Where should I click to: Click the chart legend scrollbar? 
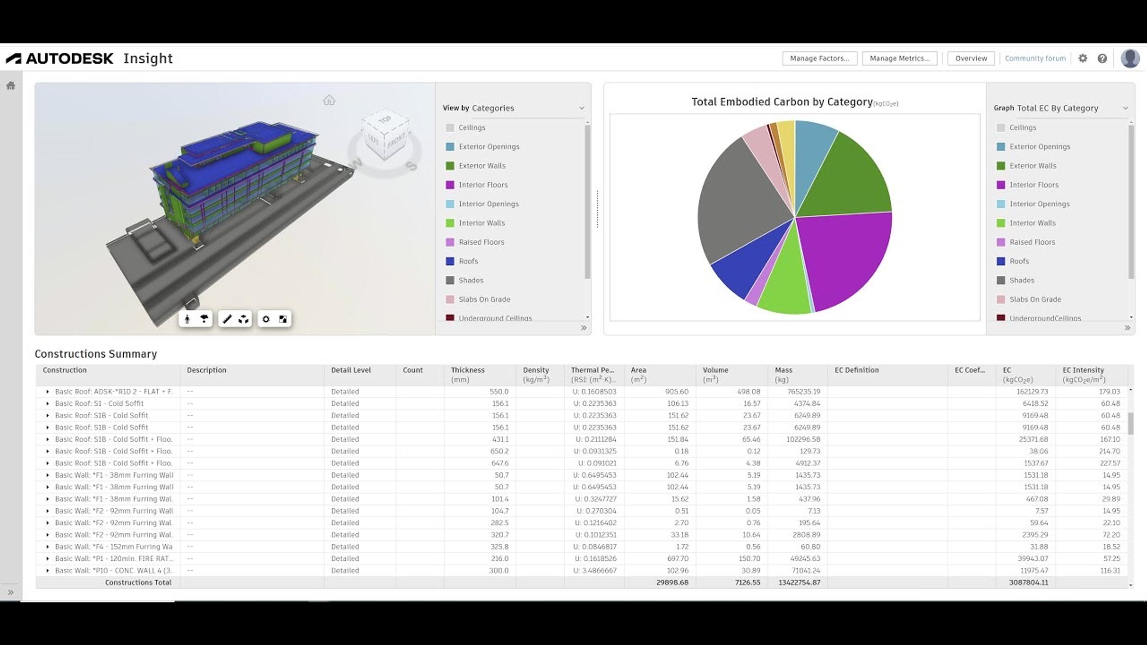[x=1131, y=202]
